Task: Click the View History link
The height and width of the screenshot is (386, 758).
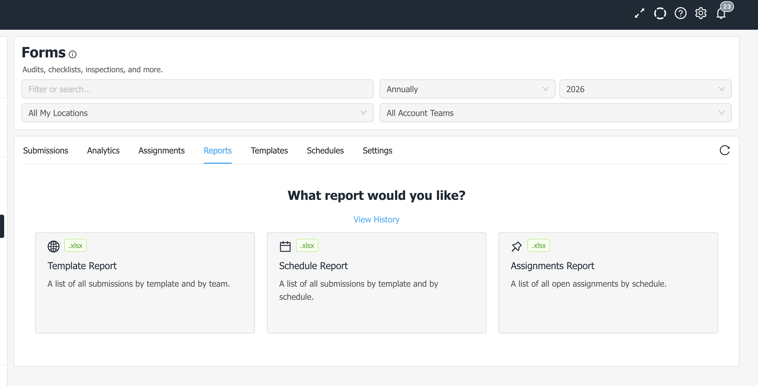Action: click(376, 219)
